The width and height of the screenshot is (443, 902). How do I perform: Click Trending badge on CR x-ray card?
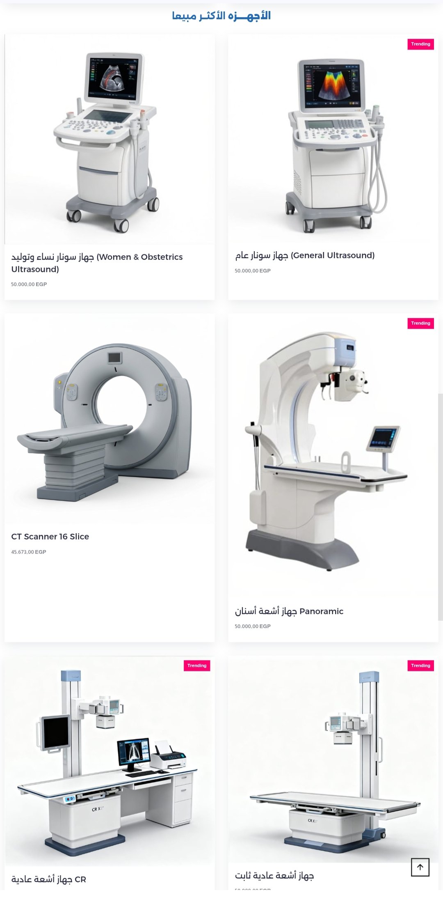point(197,666)
